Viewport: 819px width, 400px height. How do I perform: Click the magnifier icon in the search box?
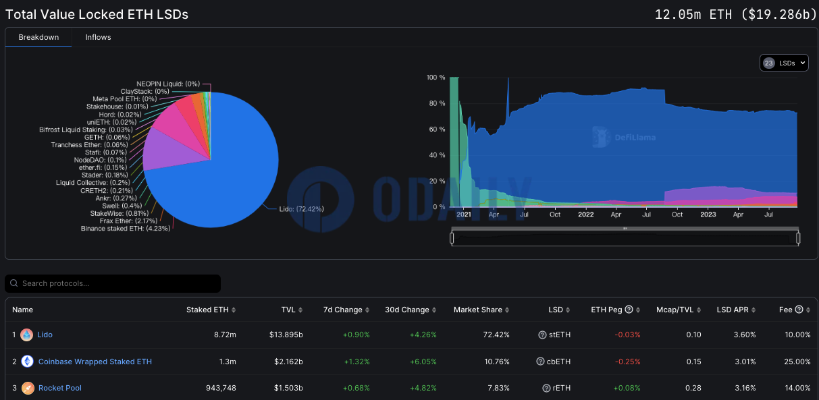[14, 283]
